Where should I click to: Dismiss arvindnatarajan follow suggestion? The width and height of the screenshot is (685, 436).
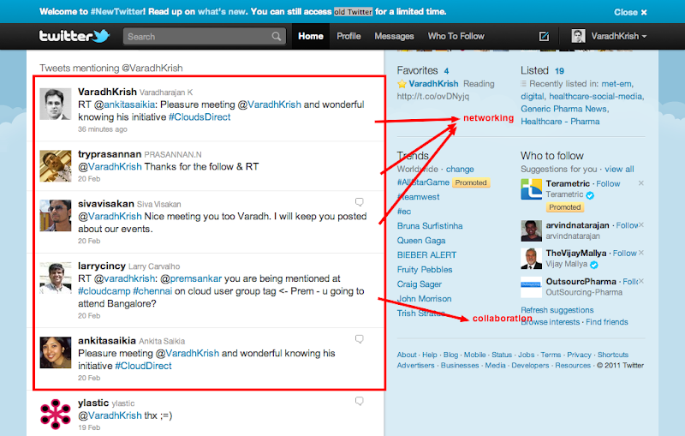pos(640,225)
